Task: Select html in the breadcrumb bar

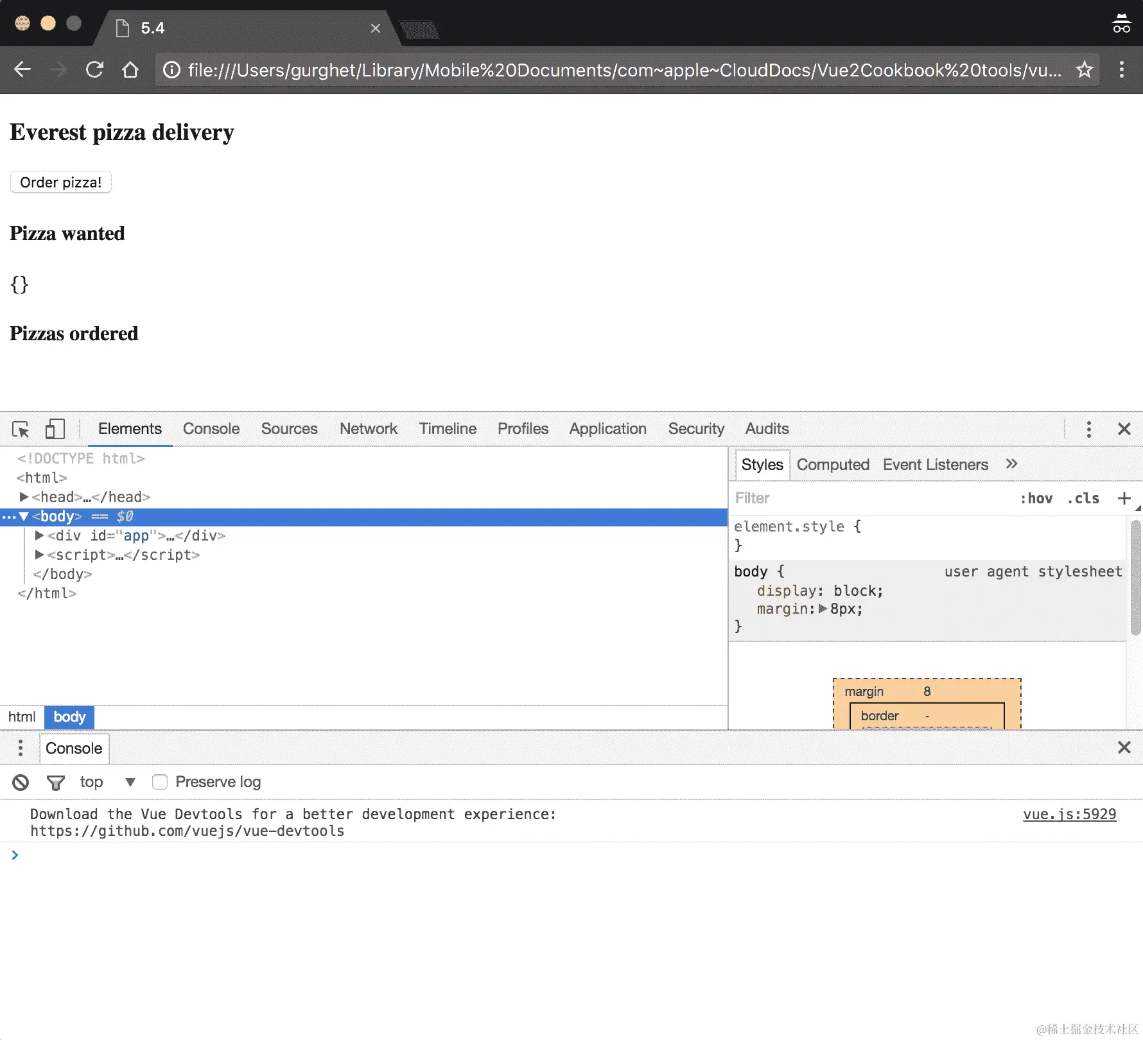Action: point(22,717)
